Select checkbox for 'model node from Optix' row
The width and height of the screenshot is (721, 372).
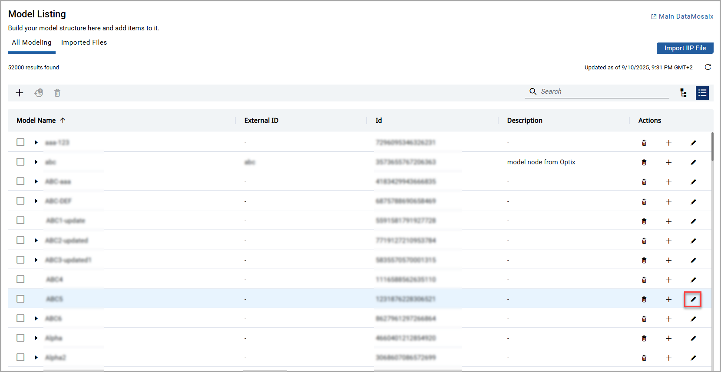tap(20, 162)
